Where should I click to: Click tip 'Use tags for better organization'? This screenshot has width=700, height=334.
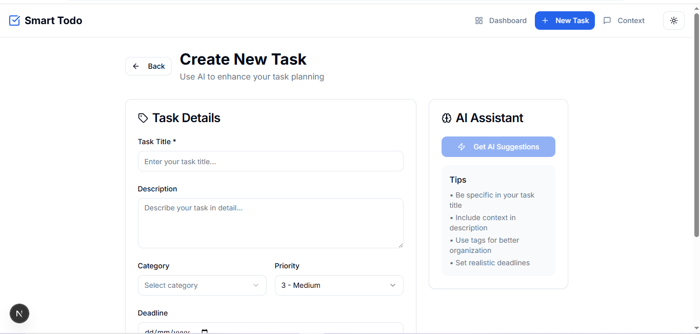485,245
